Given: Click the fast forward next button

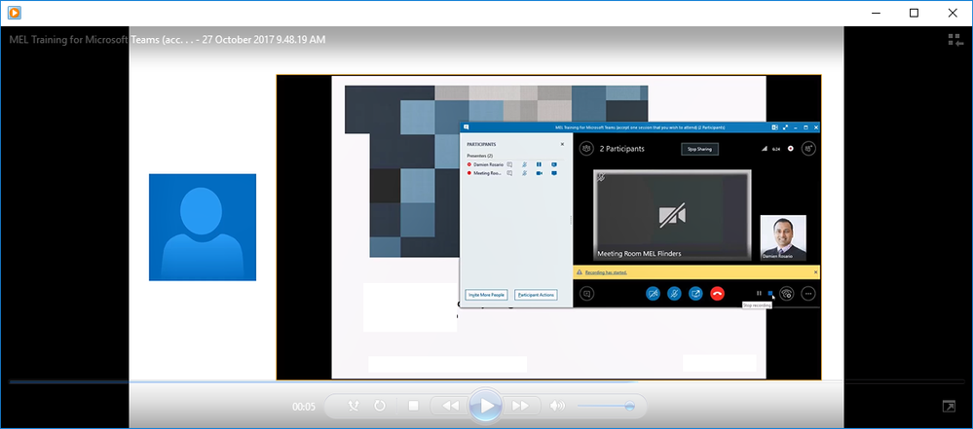Looking at the screenshot, I should 520,406.
